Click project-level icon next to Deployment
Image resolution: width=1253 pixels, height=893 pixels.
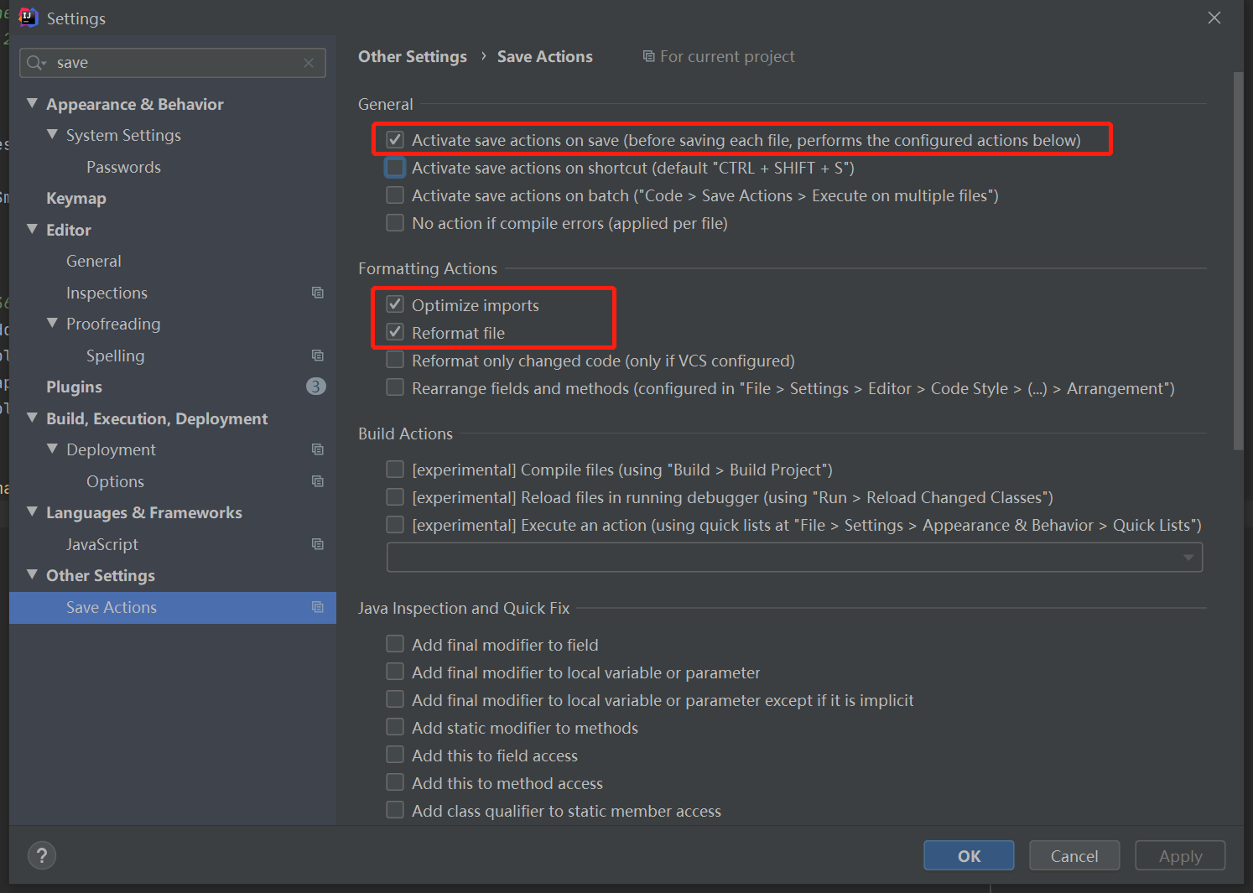(318, 449)
